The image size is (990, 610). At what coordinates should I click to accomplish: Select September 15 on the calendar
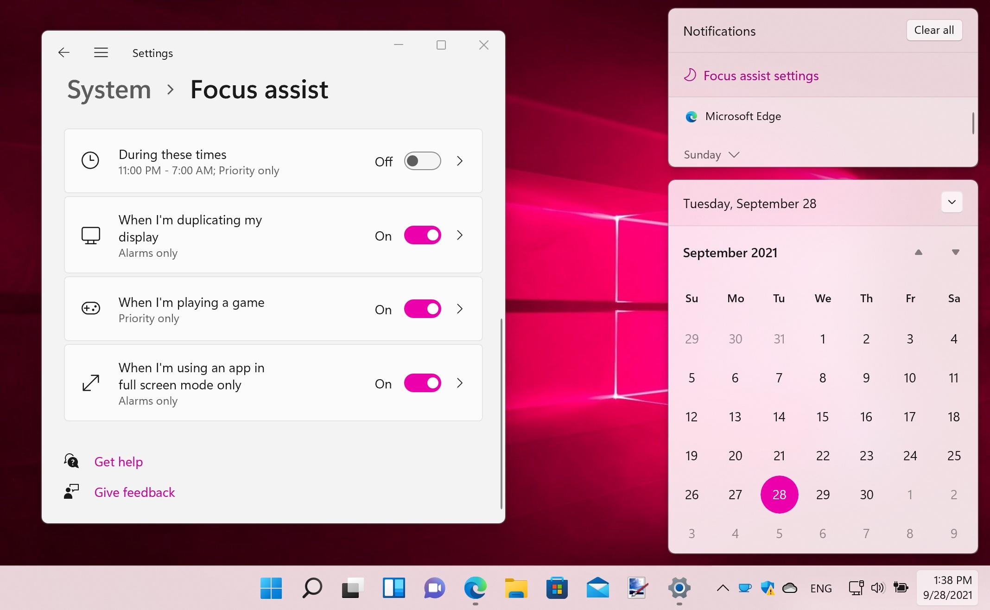click(x=823, y=417)
